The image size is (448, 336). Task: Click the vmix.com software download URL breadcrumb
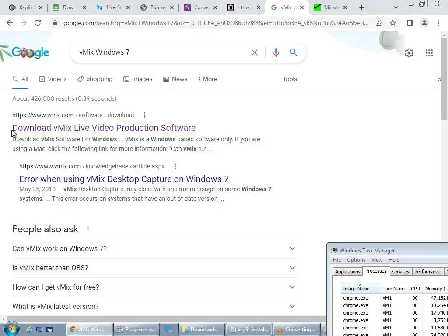pos(73,115)
